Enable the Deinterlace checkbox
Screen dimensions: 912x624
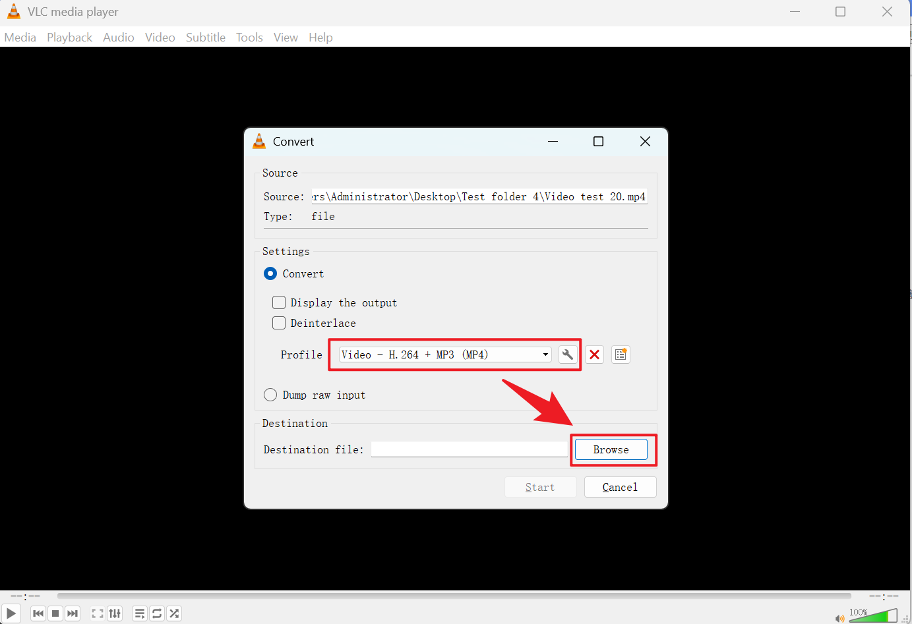coord(279,323)
